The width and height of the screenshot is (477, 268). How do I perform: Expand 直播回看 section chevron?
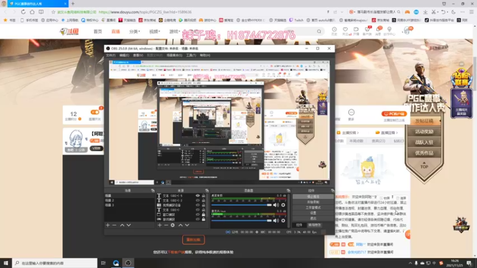397,133
